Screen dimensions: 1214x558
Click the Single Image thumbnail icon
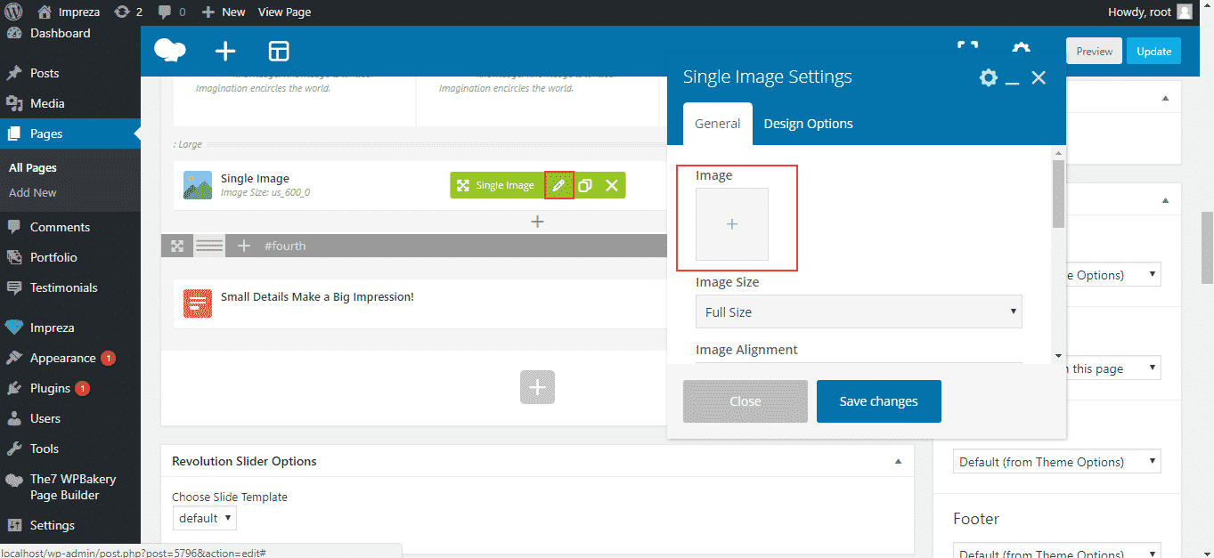pyautogui.click(x=198, y=185)
